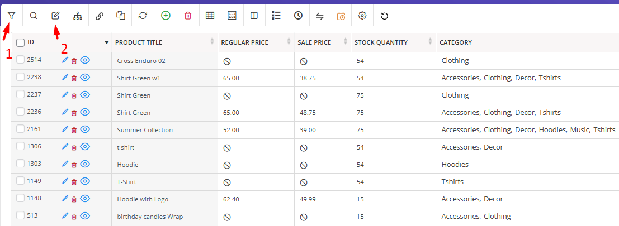Screen dimensions: 619x226
Task: Tick the select-all checkbox beside ID header
Action: click(20, 42)
